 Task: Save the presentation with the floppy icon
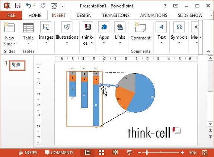(17, 6)
